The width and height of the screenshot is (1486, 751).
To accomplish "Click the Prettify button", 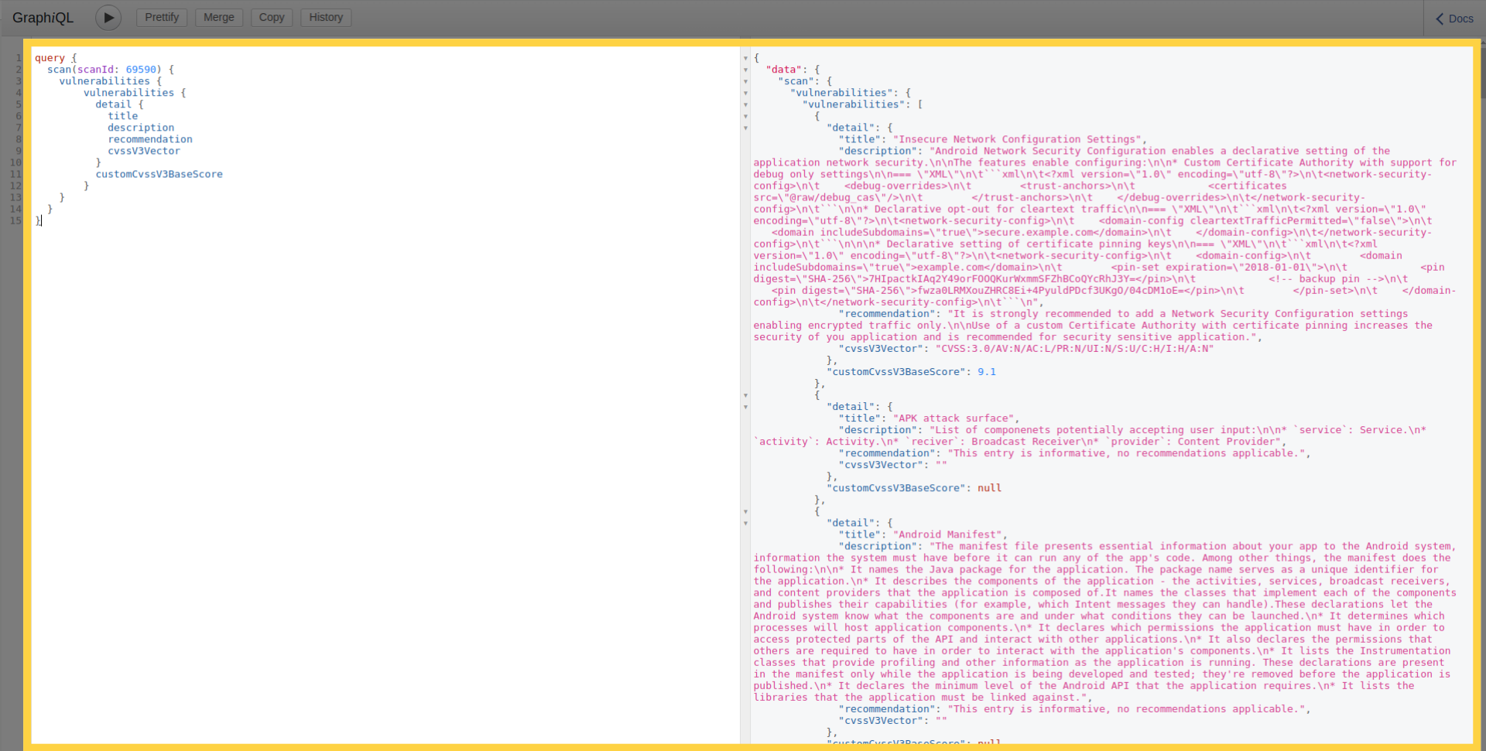I will pos(162,18).
